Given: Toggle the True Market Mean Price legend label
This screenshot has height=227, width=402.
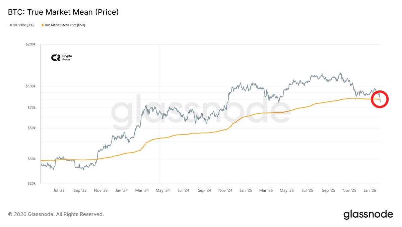Looking at the screenshot, I should pos(65,25).
